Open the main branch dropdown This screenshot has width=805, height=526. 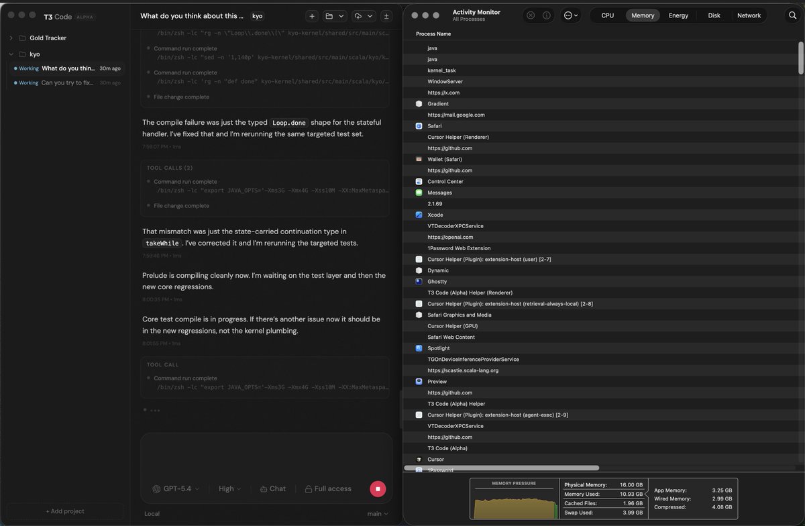[x=378, y=514]
